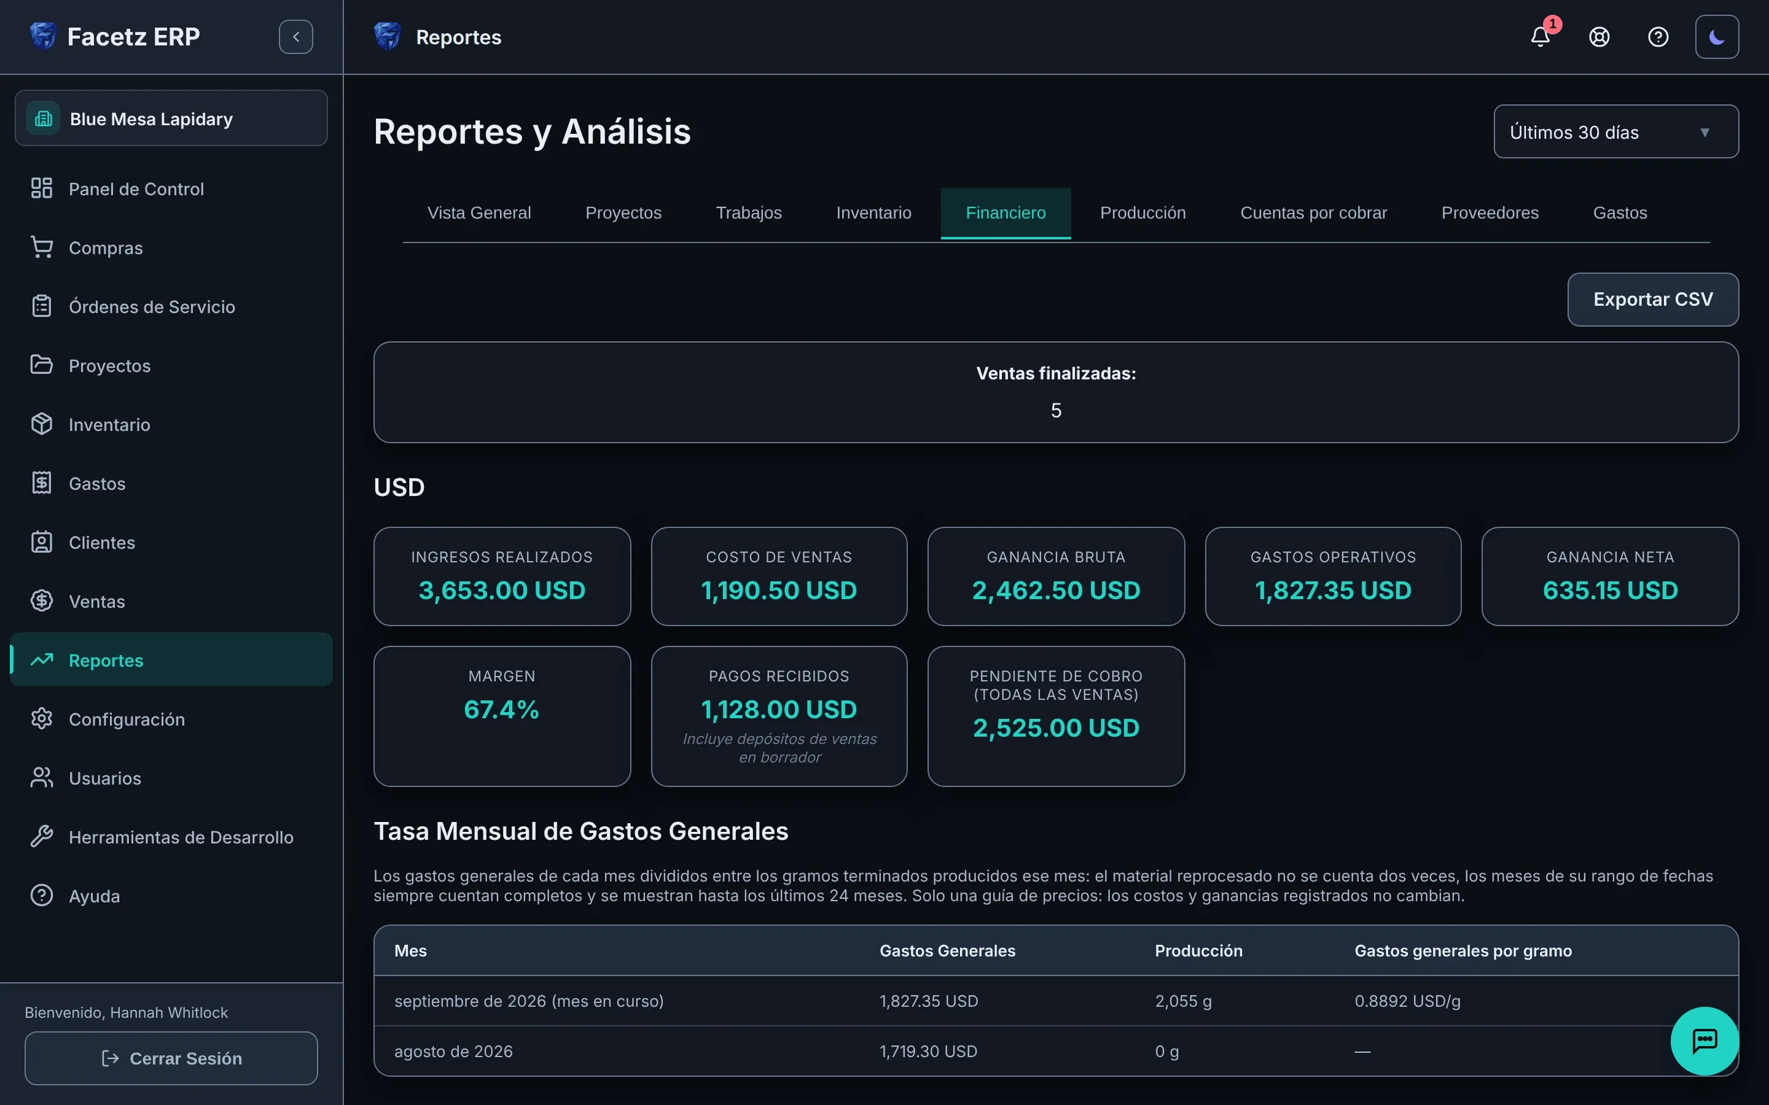
Task: Click the Proyectos folder icon in sidebar
Action: coord(42,365)
